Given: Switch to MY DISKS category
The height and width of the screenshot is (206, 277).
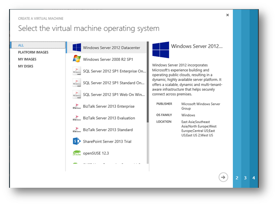Looking at the screenshot, I should pyautogui.click(x=26, y=66).
